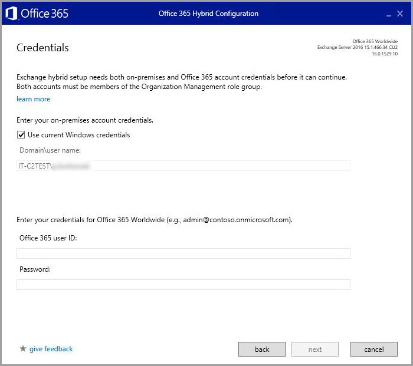Viewport: 413px width, 366px height.
Task: Click the 'Office 365 user ID:' label
Action: [x=48, y=238]
